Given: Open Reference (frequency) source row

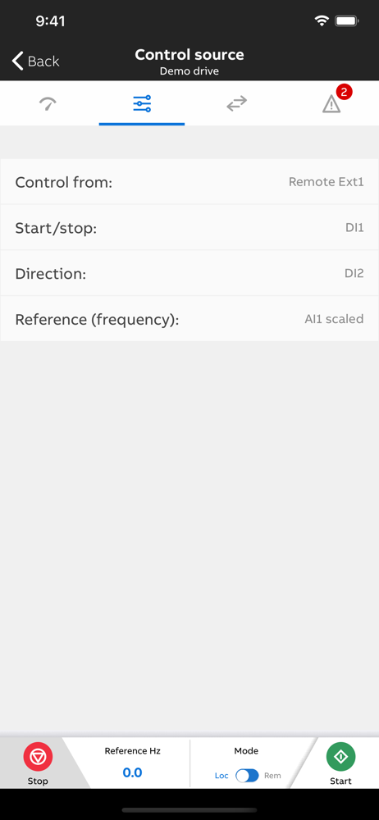Looking at the screenshot, I should point(189,319).
